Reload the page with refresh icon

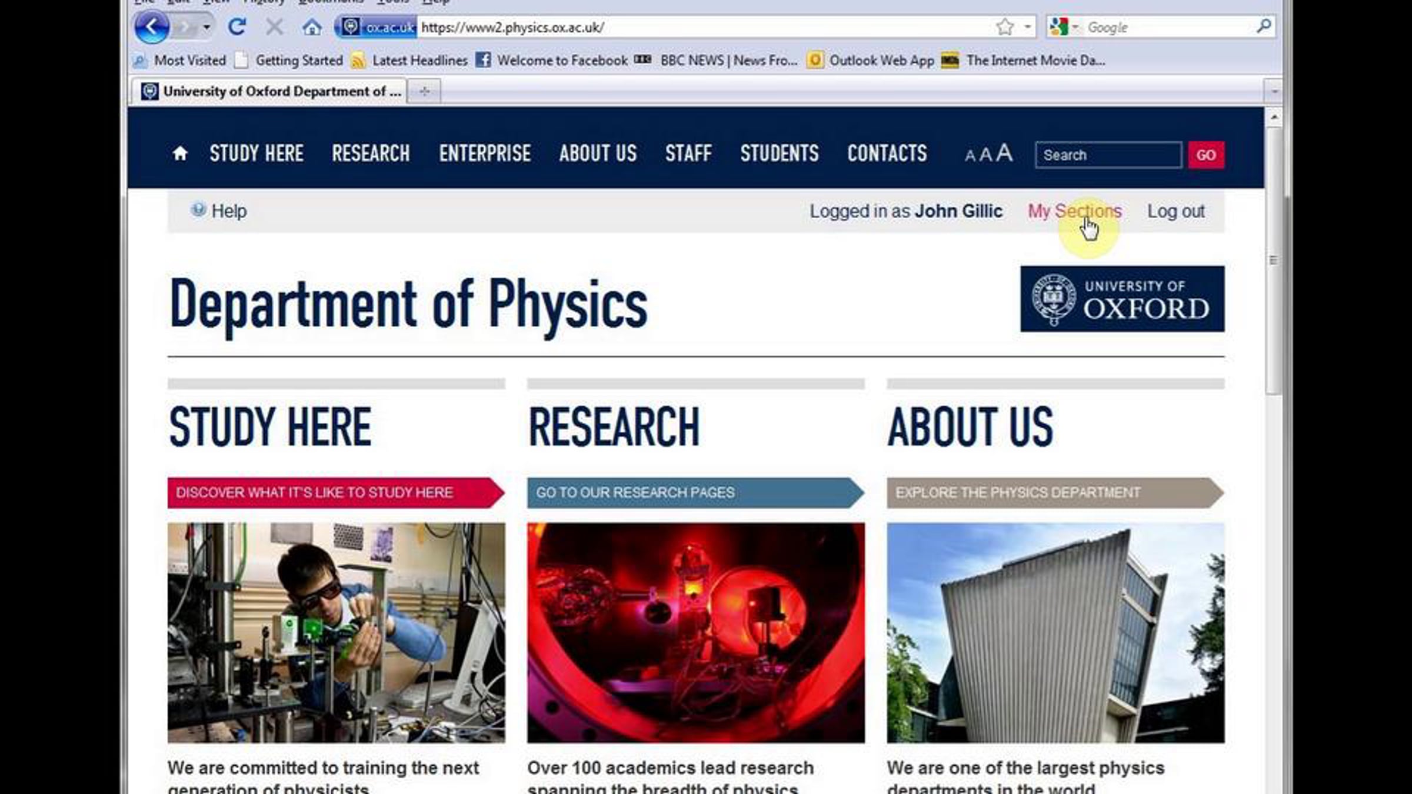[x=237, y=27]
